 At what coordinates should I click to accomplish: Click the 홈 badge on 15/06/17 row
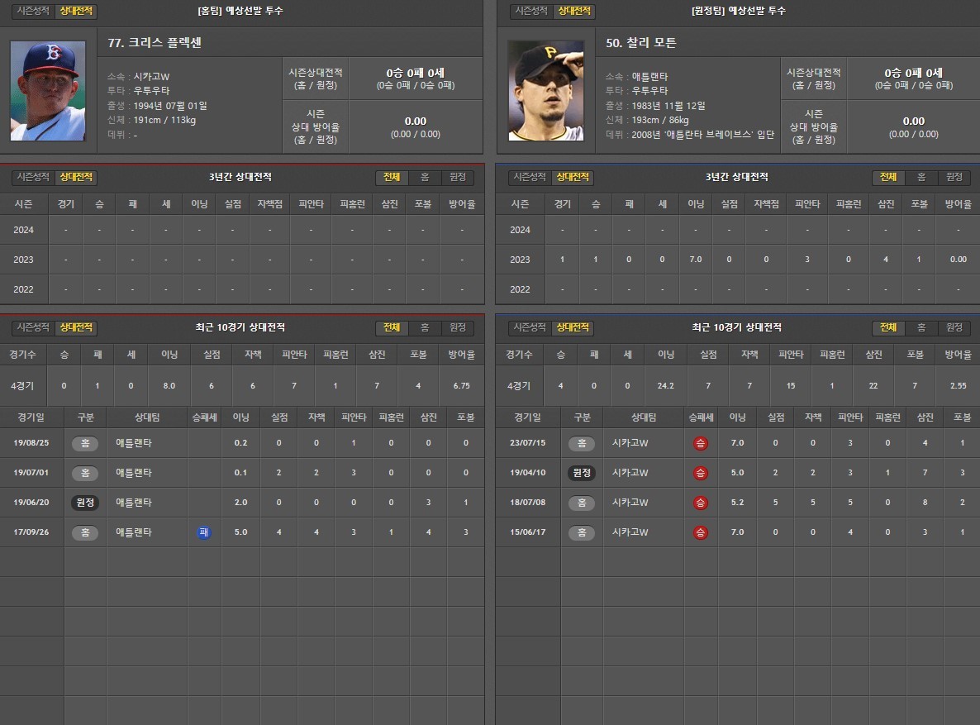(x=582, y=532)
